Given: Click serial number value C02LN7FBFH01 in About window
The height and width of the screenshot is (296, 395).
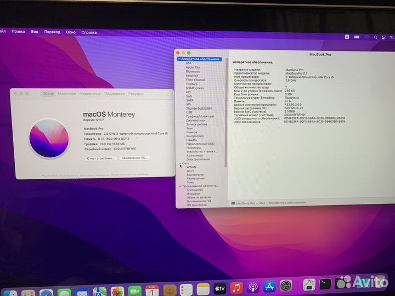Looking at the screenshot, I should click(125, 149).
